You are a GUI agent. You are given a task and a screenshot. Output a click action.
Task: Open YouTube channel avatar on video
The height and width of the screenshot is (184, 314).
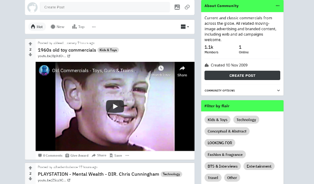(x=44, y=70)
